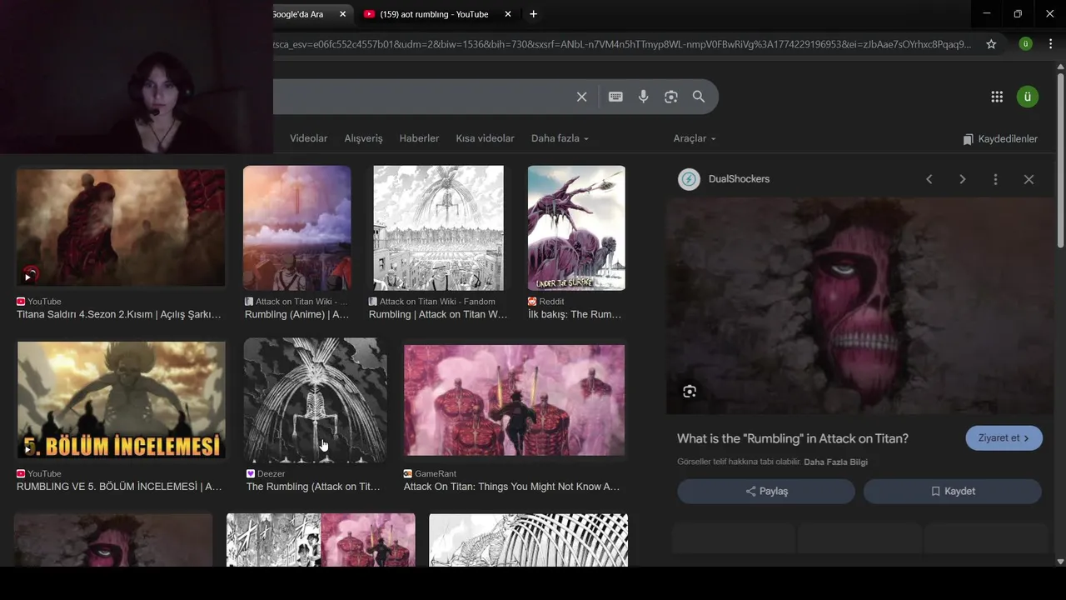Click the browser address bar URL

[622, 44]
